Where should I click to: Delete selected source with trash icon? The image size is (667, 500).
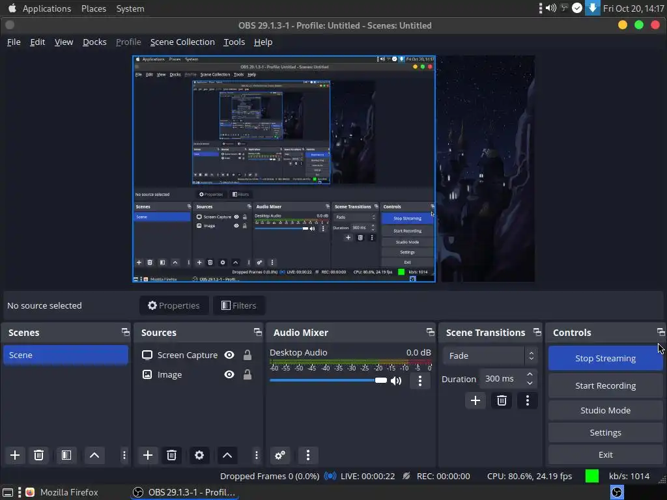[171, 455]
